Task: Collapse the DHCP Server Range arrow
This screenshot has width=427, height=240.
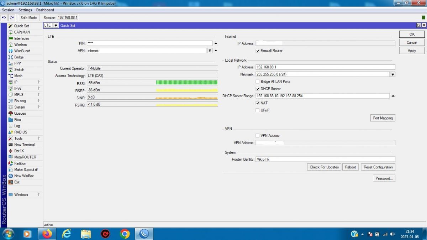Action: (x=393, y=96)
